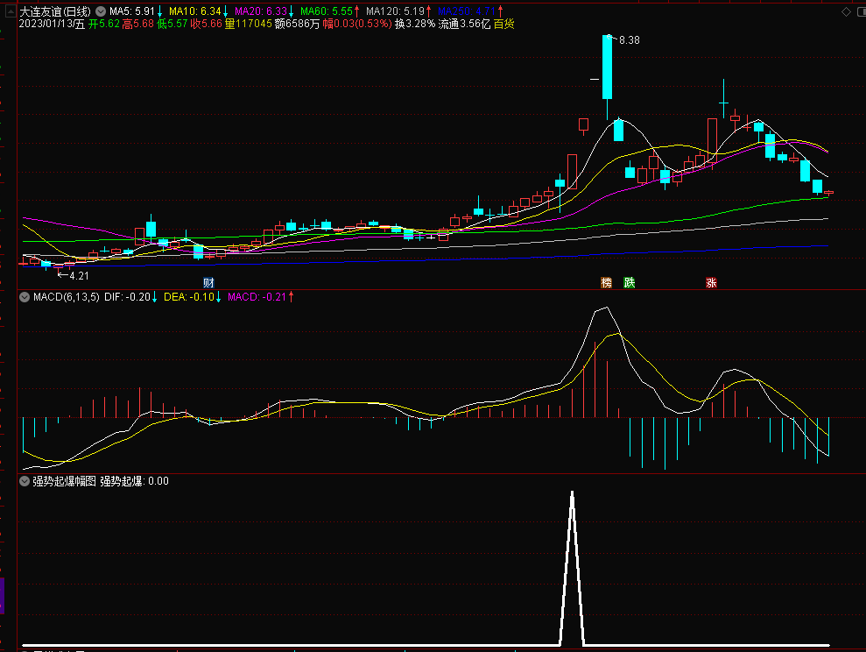Click the 强势起爆: 0.00 value
The image size is (866, 652).
click(x=134, y=481)
